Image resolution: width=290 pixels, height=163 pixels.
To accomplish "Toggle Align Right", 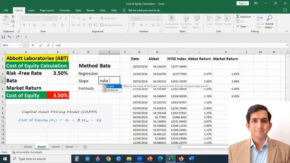I will (x=84, y=25).
